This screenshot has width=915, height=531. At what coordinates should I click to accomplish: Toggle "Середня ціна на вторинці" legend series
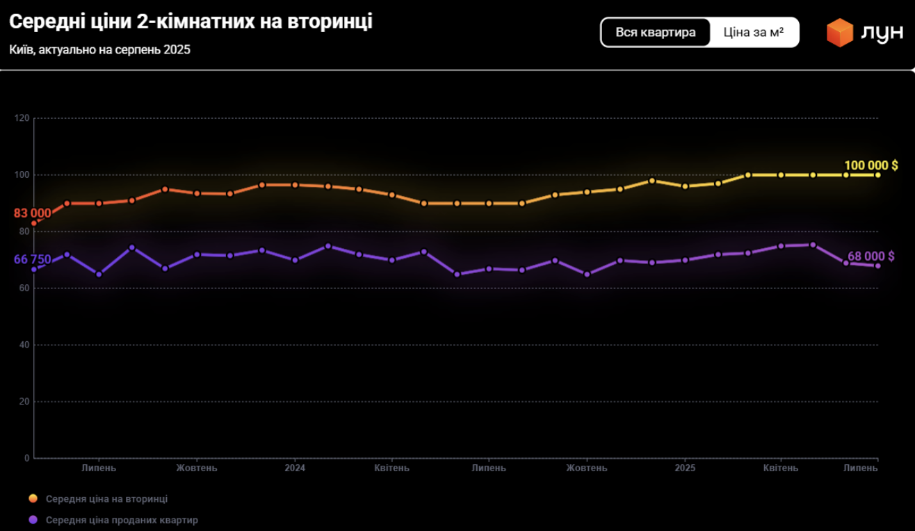(x=106, y=499)
